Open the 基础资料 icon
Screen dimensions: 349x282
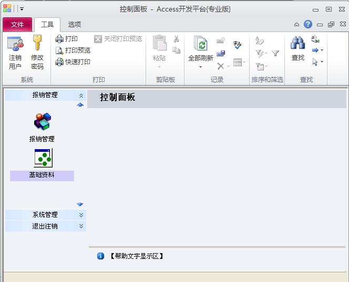point(43,158)
